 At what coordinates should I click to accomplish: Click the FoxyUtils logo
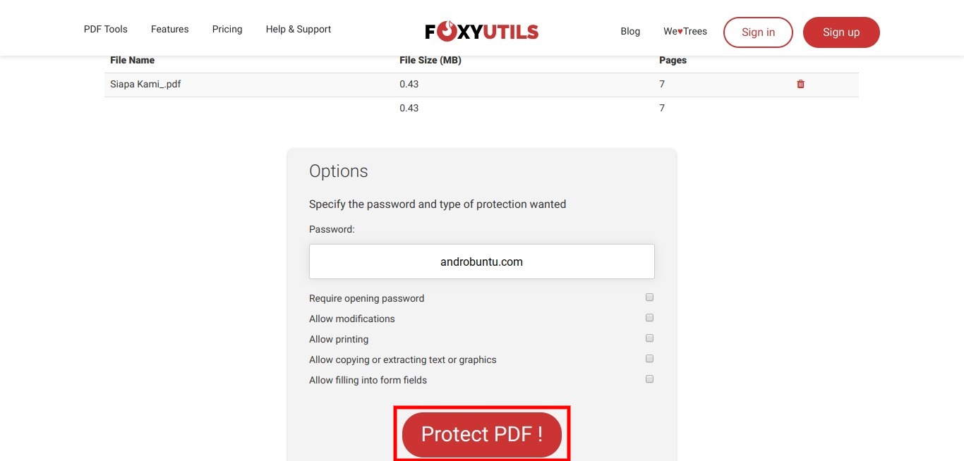[x=481, y=30]
